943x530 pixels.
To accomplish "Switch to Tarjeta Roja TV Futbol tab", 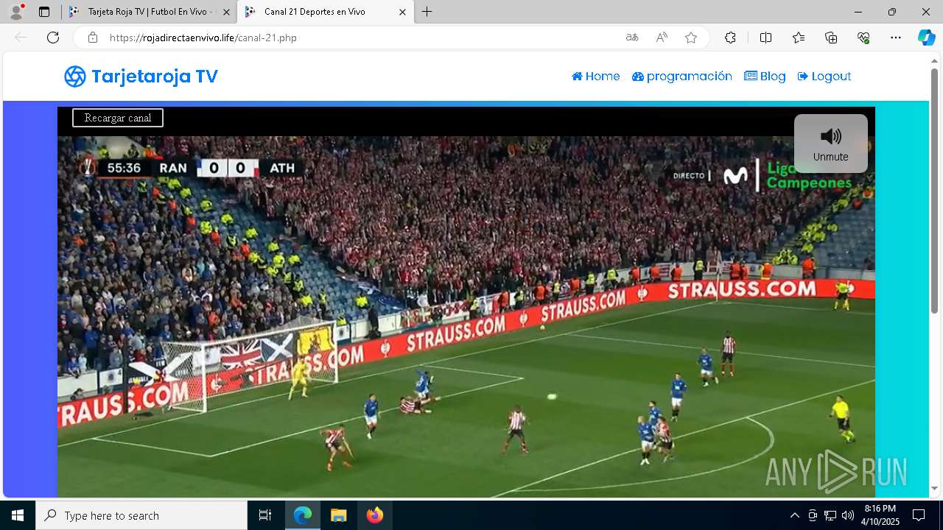I will (x=147, y=12).
